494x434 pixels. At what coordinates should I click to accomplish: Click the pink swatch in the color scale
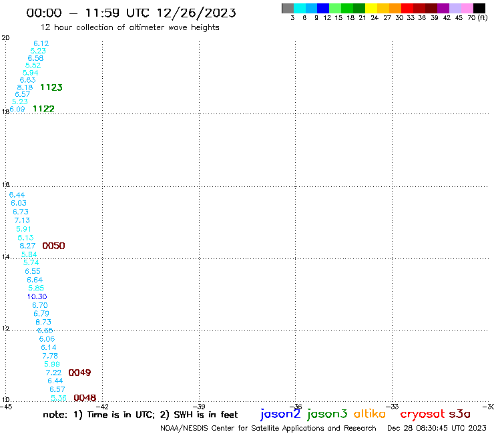click(x=467, y=8)
